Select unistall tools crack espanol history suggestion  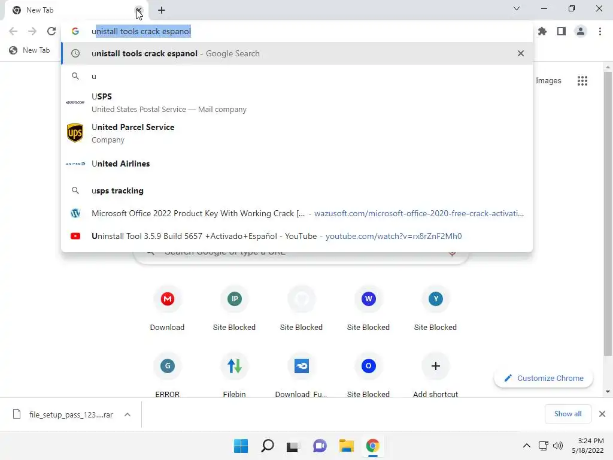click(297, 53)
